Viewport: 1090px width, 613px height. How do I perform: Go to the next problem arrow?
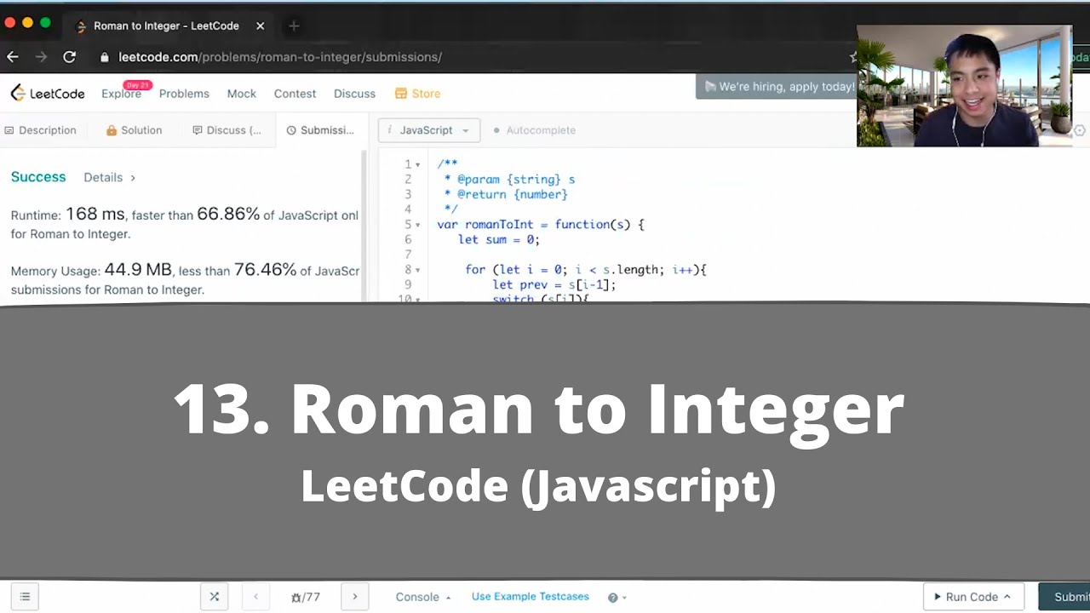click(355, 597)
